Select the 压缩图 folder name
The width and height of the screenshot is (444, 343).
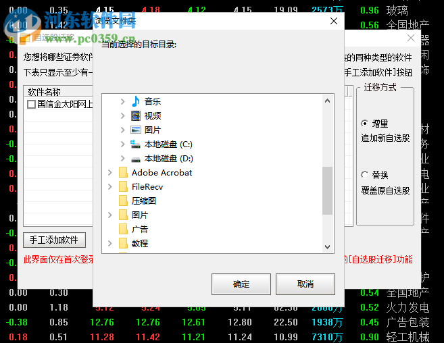click(x=144, y=201)
